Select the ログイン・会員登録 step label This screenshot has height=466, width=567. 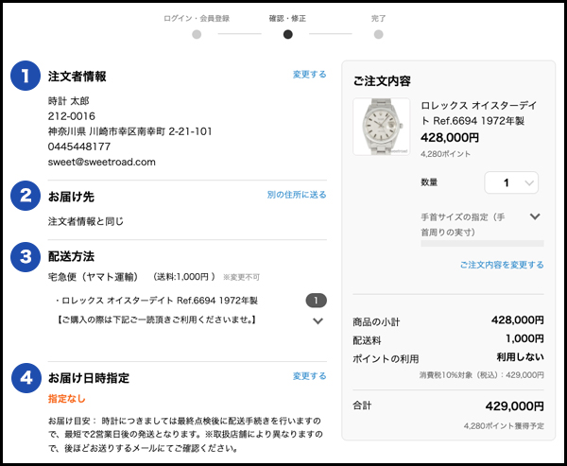(197, 18)
